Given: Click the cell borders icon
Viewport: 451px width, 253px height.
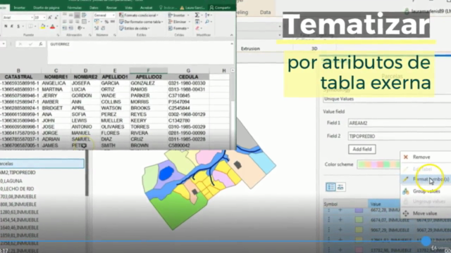Looking at the screenshot, I should (30, 27).
